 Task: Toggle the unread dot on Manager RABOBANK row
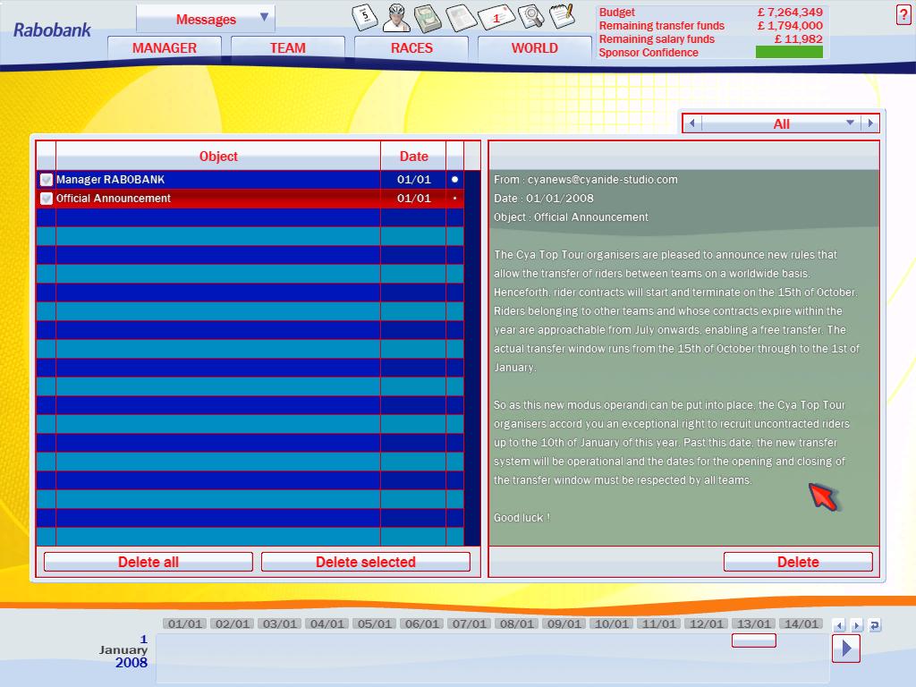pyautogui.click(x=454, y=180)
